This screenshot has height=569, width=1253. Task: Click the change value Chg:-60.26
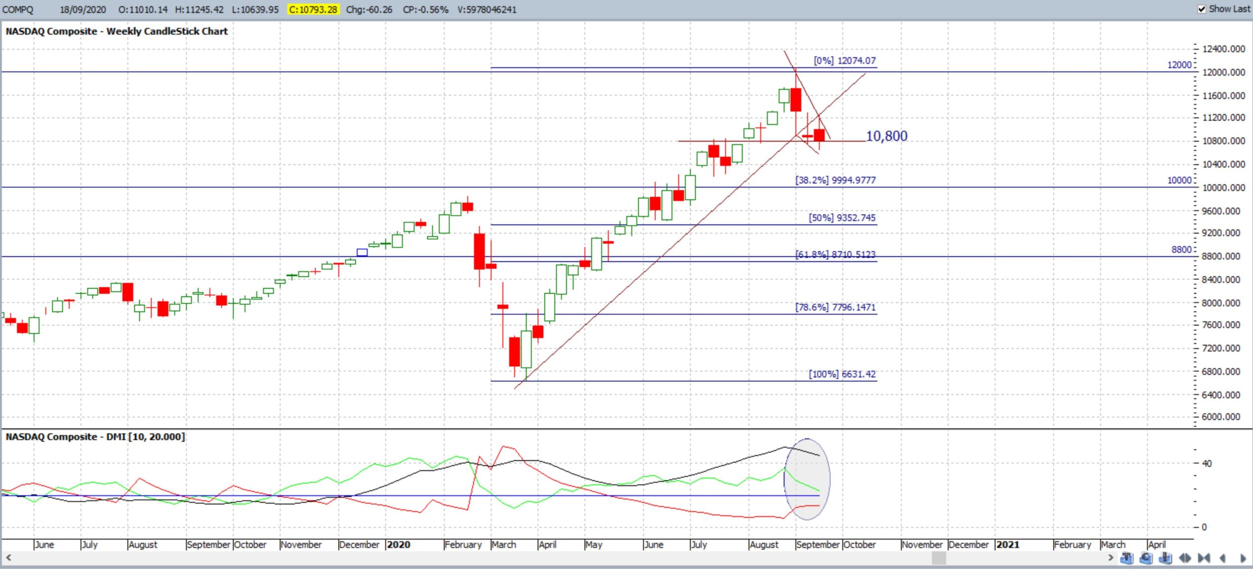coord(369,10)
